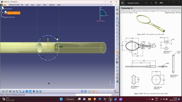This screenshot has width=182, height=102.
Task: Open the Tools menu
Action: [45, 5]
